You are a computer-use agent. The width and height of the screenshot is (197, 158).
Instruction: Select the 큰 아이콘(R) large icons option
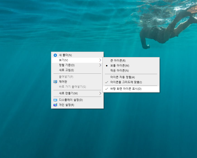coord(131,60)
